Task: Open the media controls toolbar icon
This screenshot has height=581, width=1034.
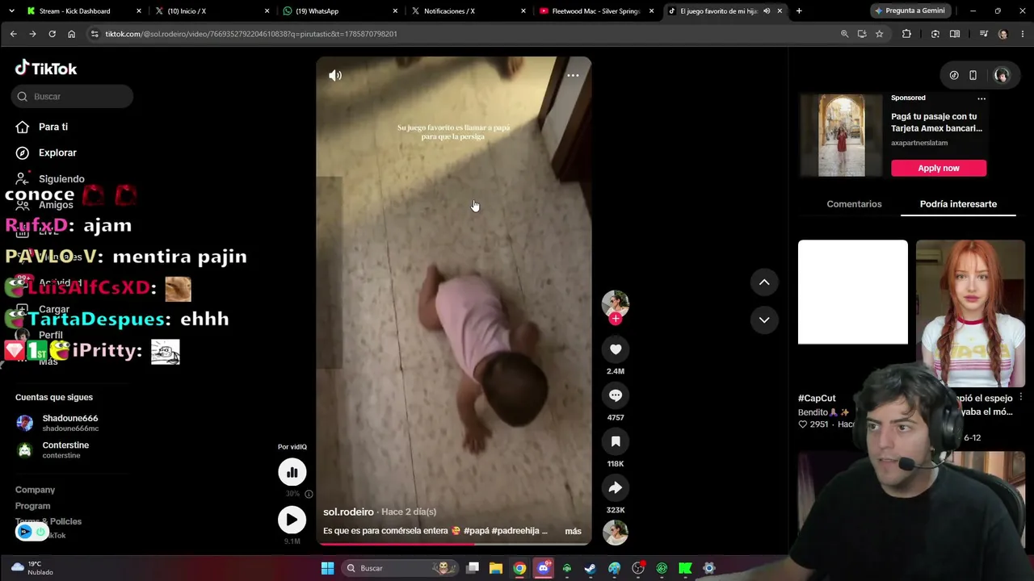Action: [x=983, y=34]
